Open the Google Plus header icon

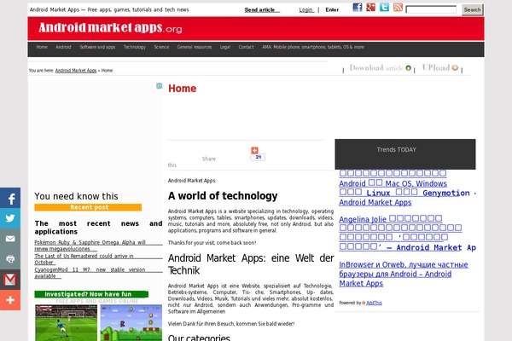click(x=371, y=7)
